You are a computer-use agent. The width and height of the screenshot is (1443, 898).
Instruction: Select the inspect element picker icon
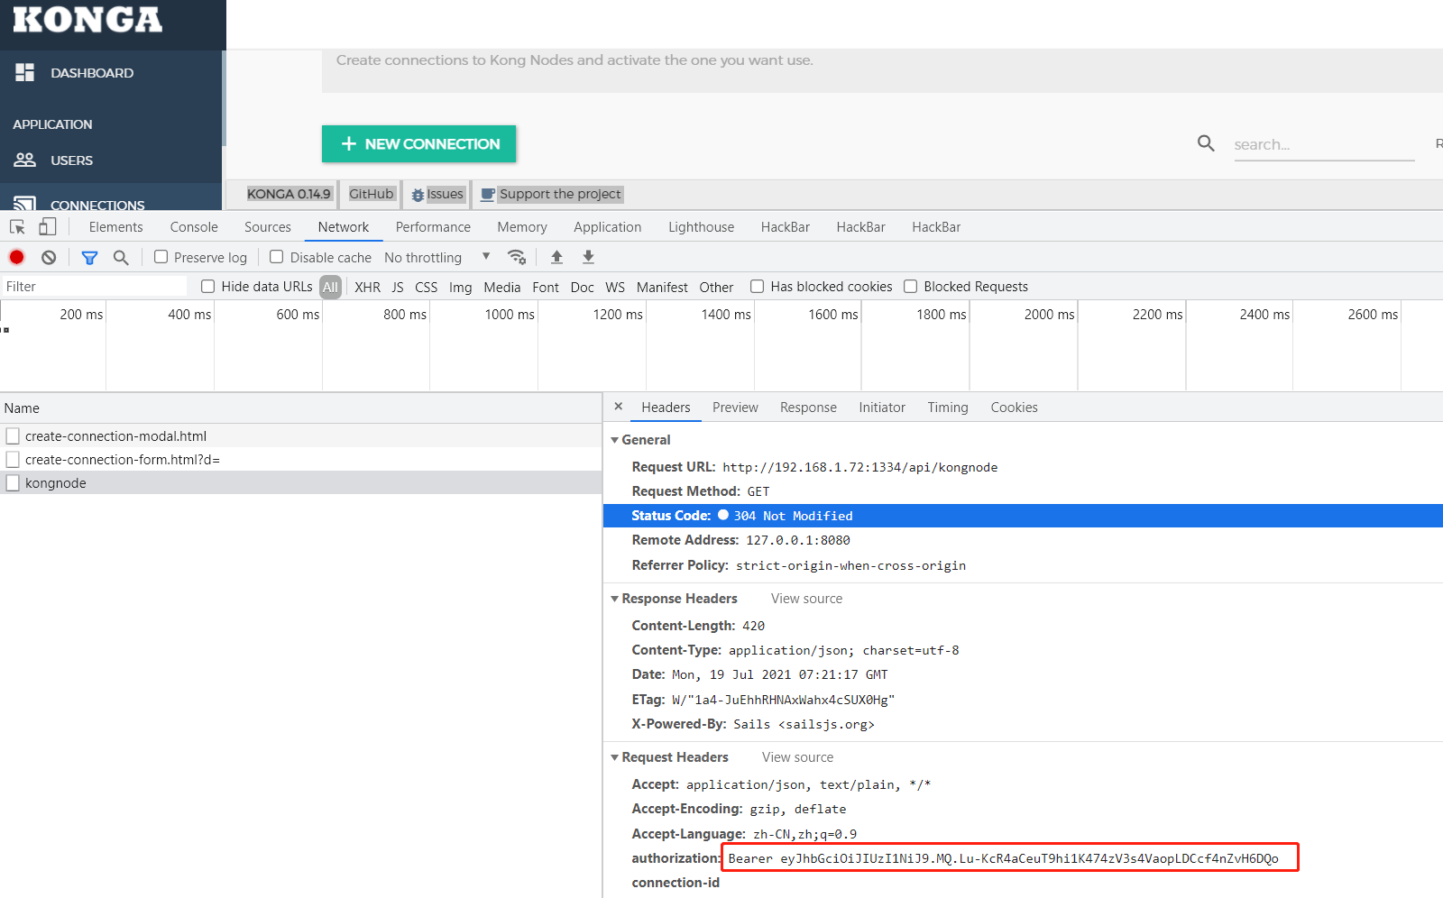[x=17, y=226]
